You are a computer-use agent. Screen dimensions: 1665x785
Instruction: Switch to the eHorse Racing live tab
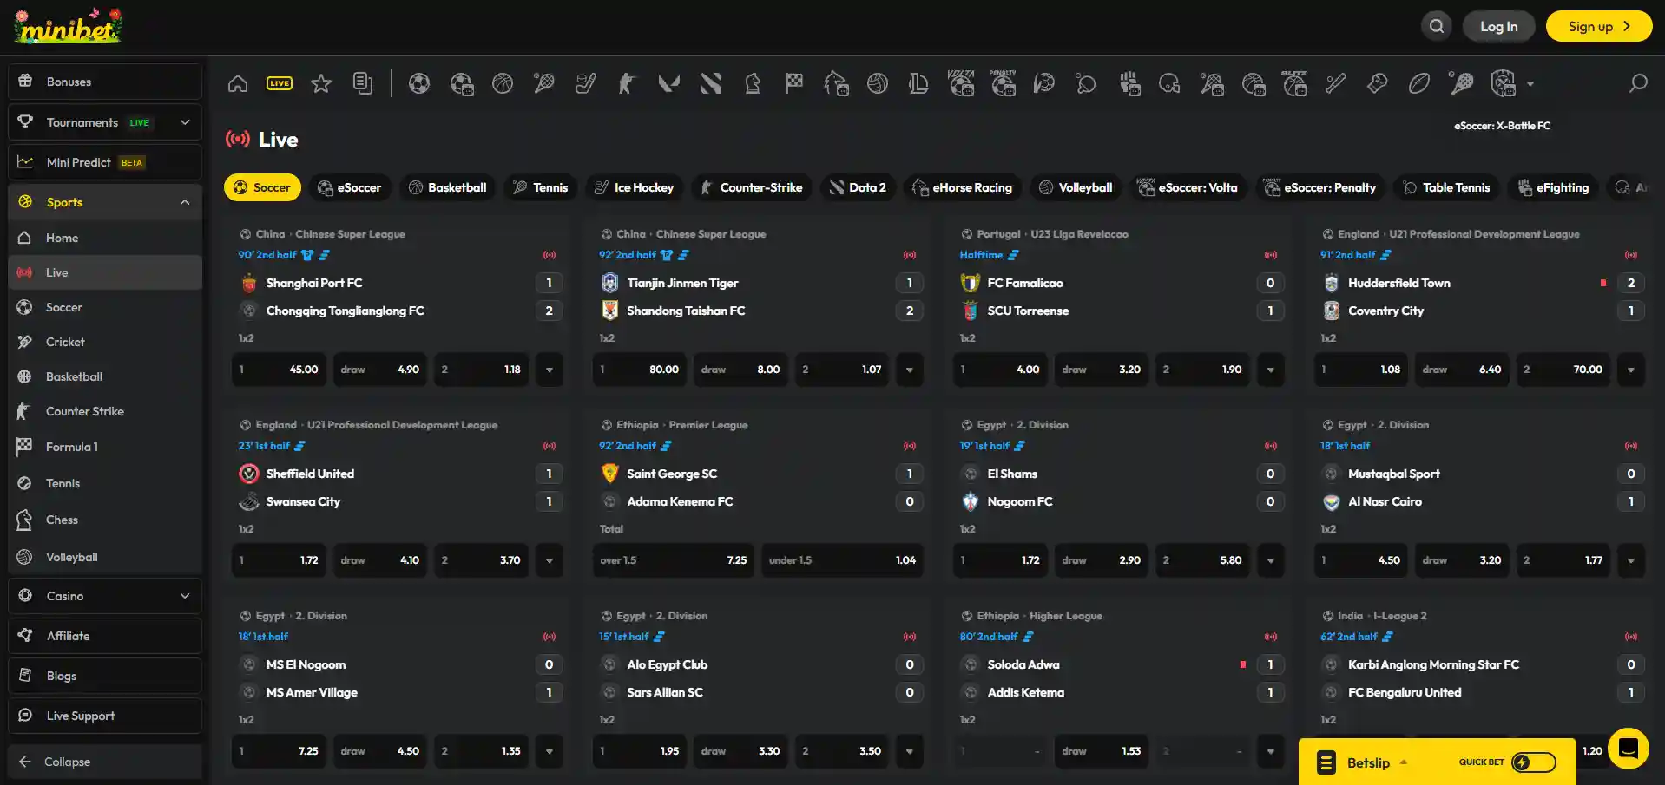click(964, 187)
